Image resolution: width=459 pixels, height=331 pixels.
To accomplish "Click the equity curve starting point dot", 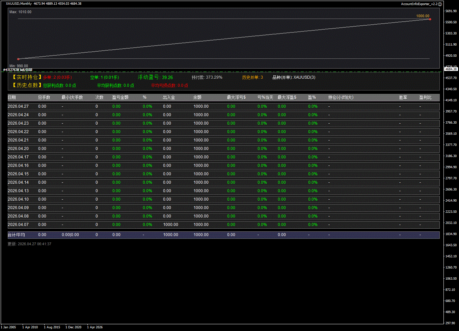I will point(18,59).
